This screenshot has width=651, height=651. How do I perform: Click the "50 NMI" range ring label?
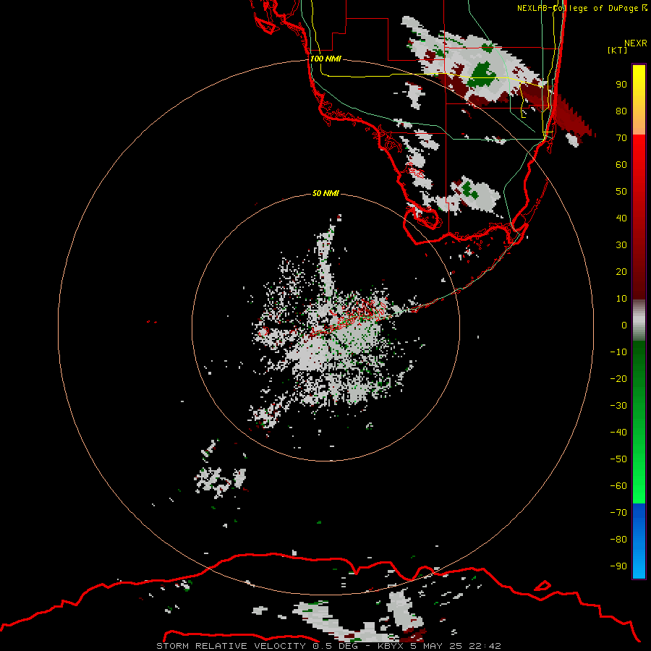(x=325, y=193)
